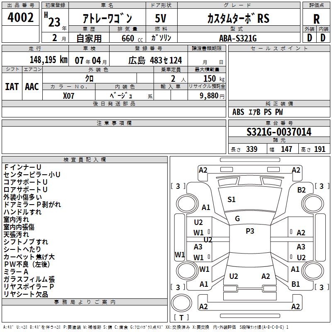This screenshot has width=332, height=332.
Task: Select the door type 5V
Action: point(161,18)
